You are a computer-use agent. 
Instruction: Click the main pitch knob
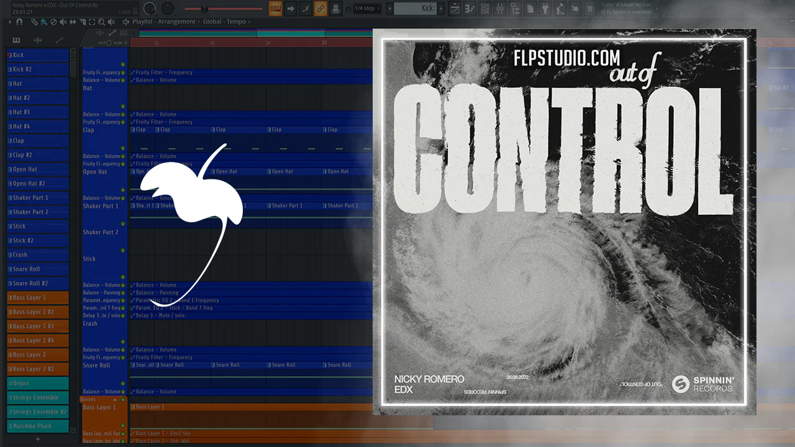point(168,9)
